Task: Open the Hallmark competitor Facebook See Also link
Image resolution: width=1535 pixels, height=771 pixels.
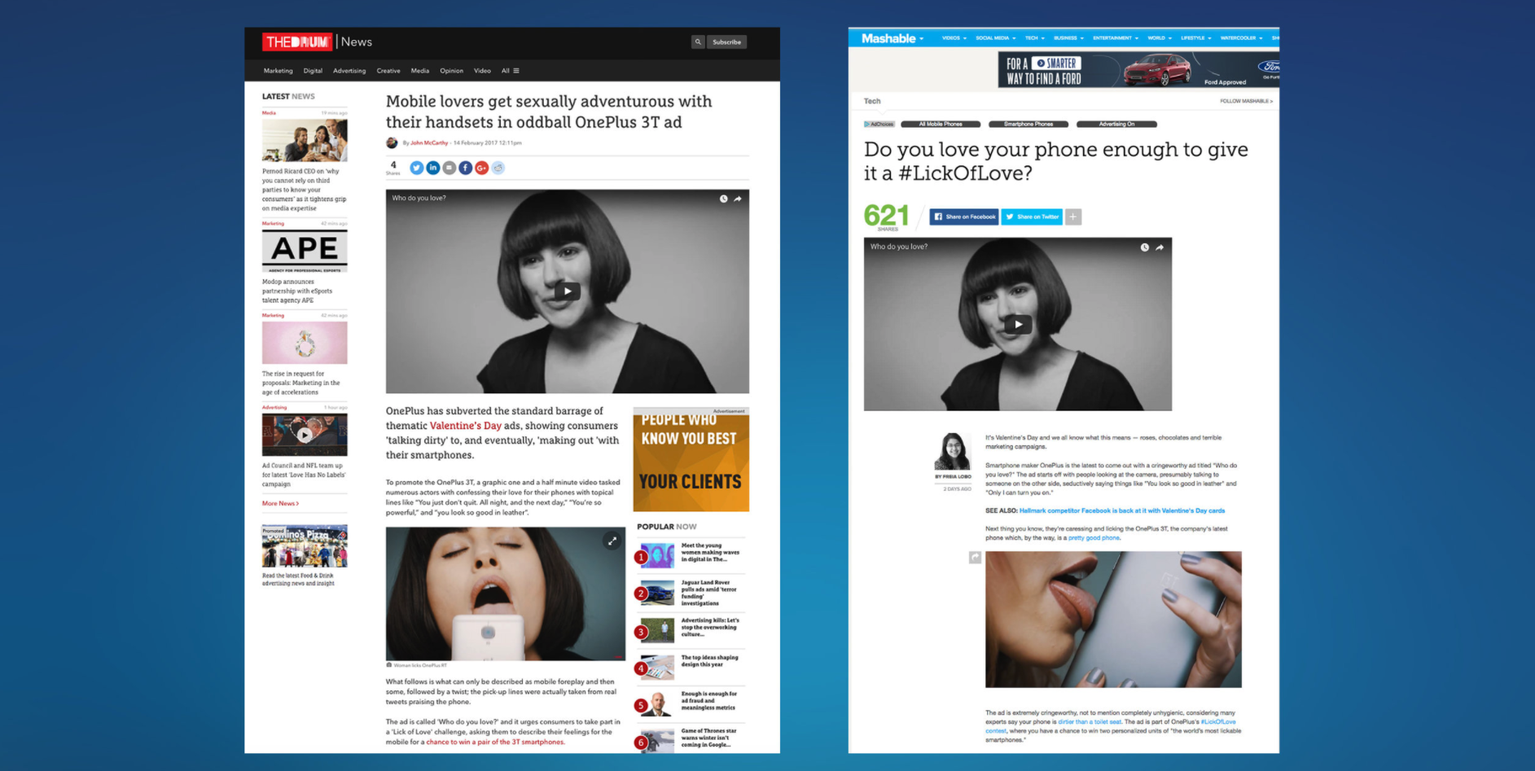Action: click(1122, 511)
